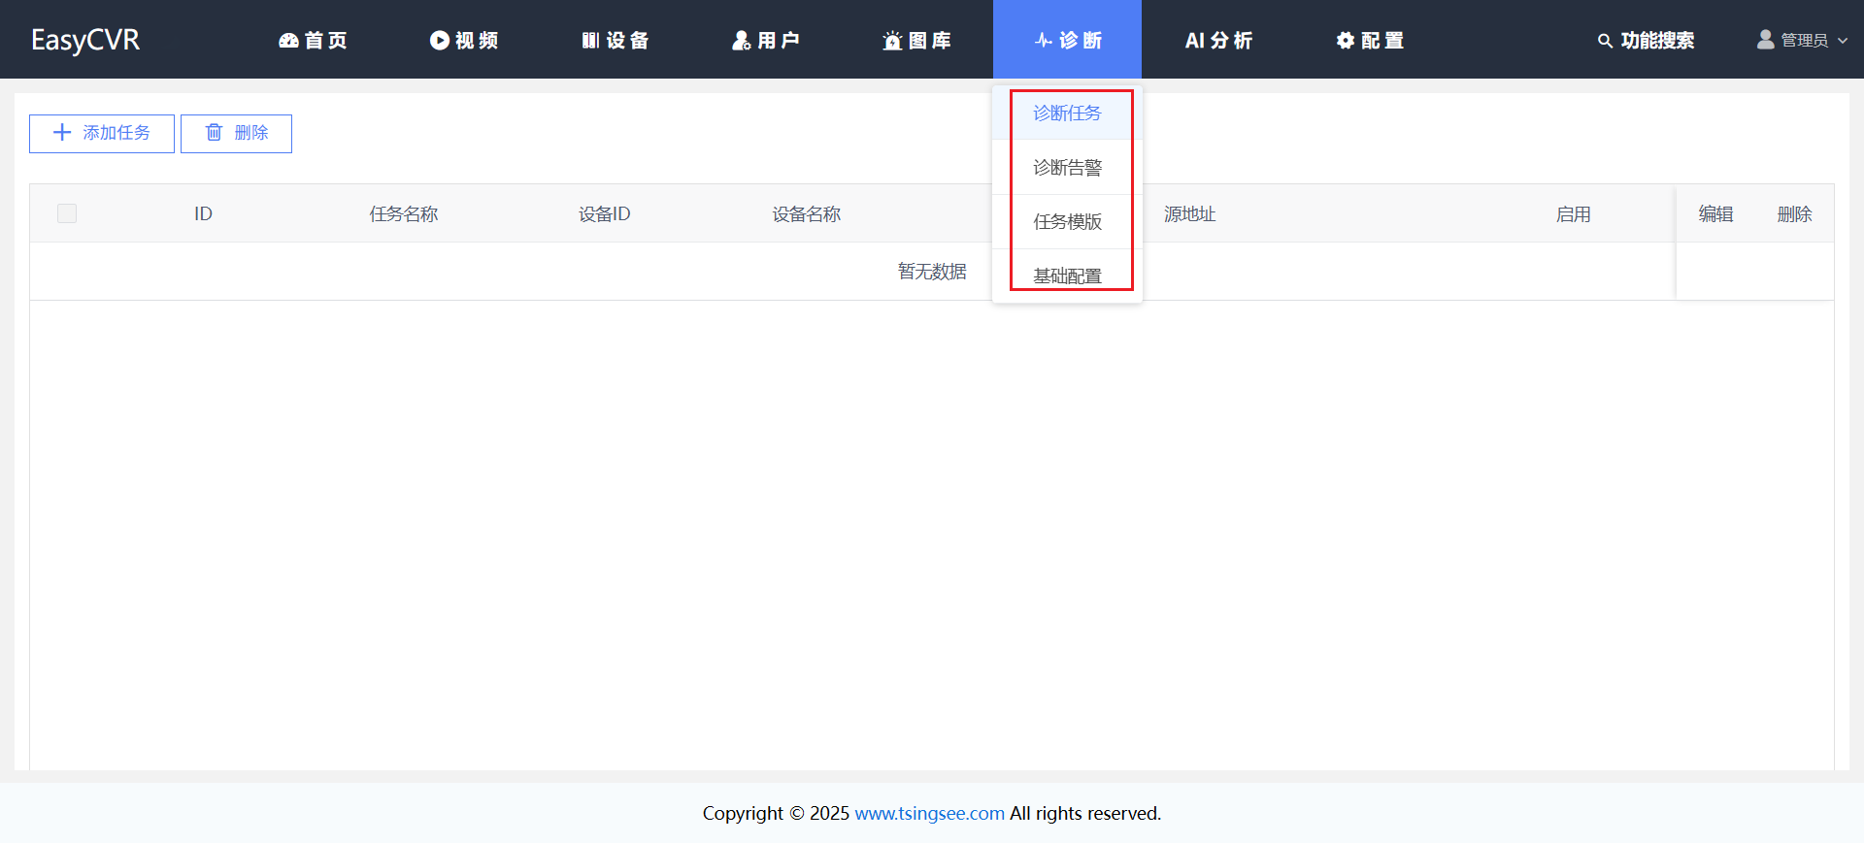Viewport: 1864px width, 843px height.
Task: Open 功能搜索 search
Action: (1646, 41)
